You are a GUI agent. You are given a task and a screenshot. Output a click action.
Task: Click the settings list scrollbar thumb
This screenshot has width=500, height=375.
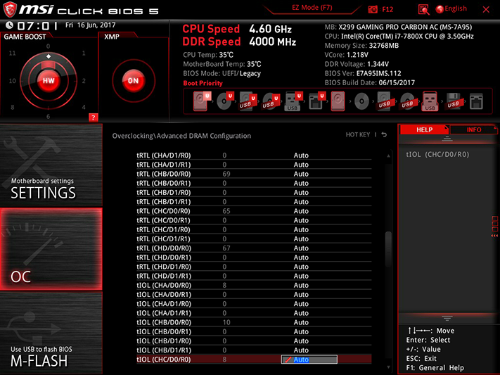coord(388,249)
